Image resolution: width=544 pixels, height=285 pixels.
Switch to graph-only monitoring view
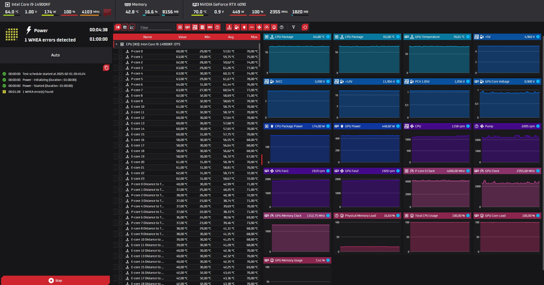132,27
